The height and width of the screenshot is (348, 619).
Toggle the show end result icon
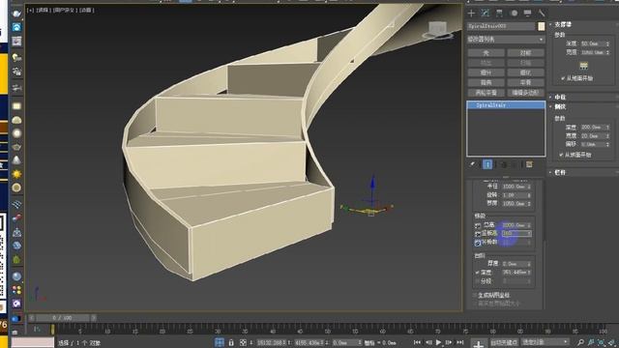(487, 164)
